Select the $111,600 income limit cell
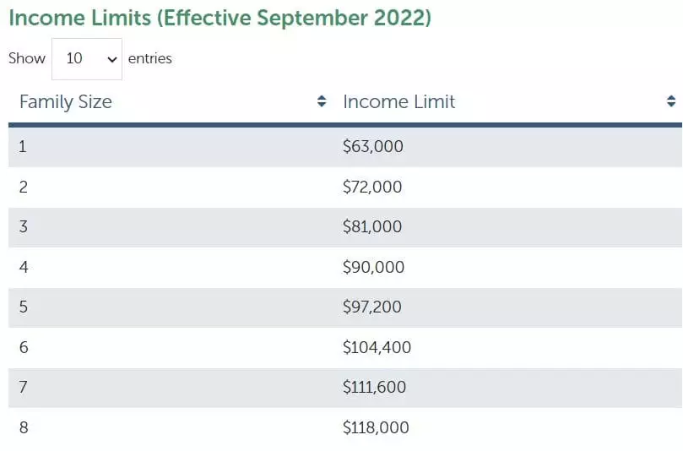Image resolution: width=683 pixels, height=451 pixels. pos(374,388)
